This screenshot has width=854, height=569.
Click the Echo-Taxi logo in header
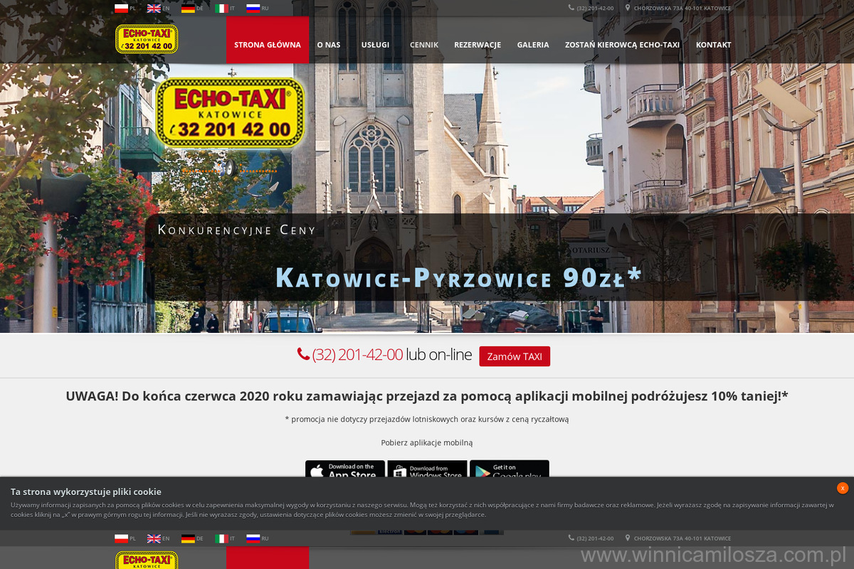point(147,39)
